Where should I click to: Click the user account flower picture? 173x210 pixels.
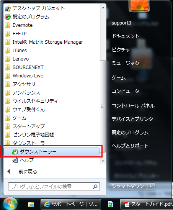click(139, 5)
